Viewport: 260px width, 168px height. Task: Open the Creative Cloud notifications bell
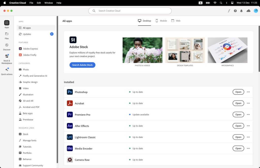tap(241, 11)
